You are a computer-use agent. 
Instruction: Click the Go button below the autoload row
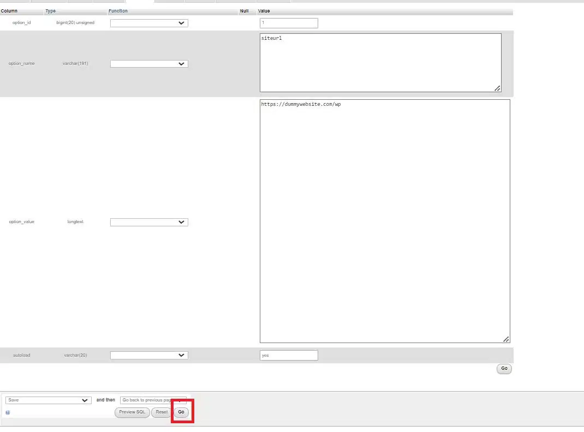[504, 369]
